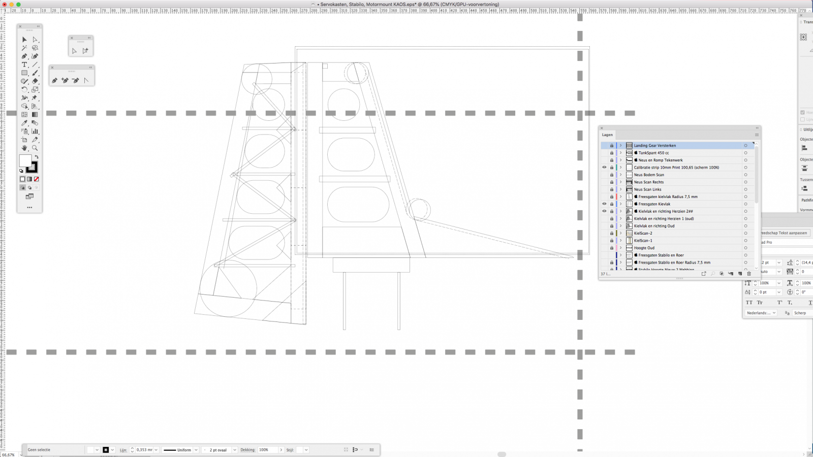Unlock the KielScan-2 layer
The height and width of the screenshot is (457, 813).
pos(612,234)
